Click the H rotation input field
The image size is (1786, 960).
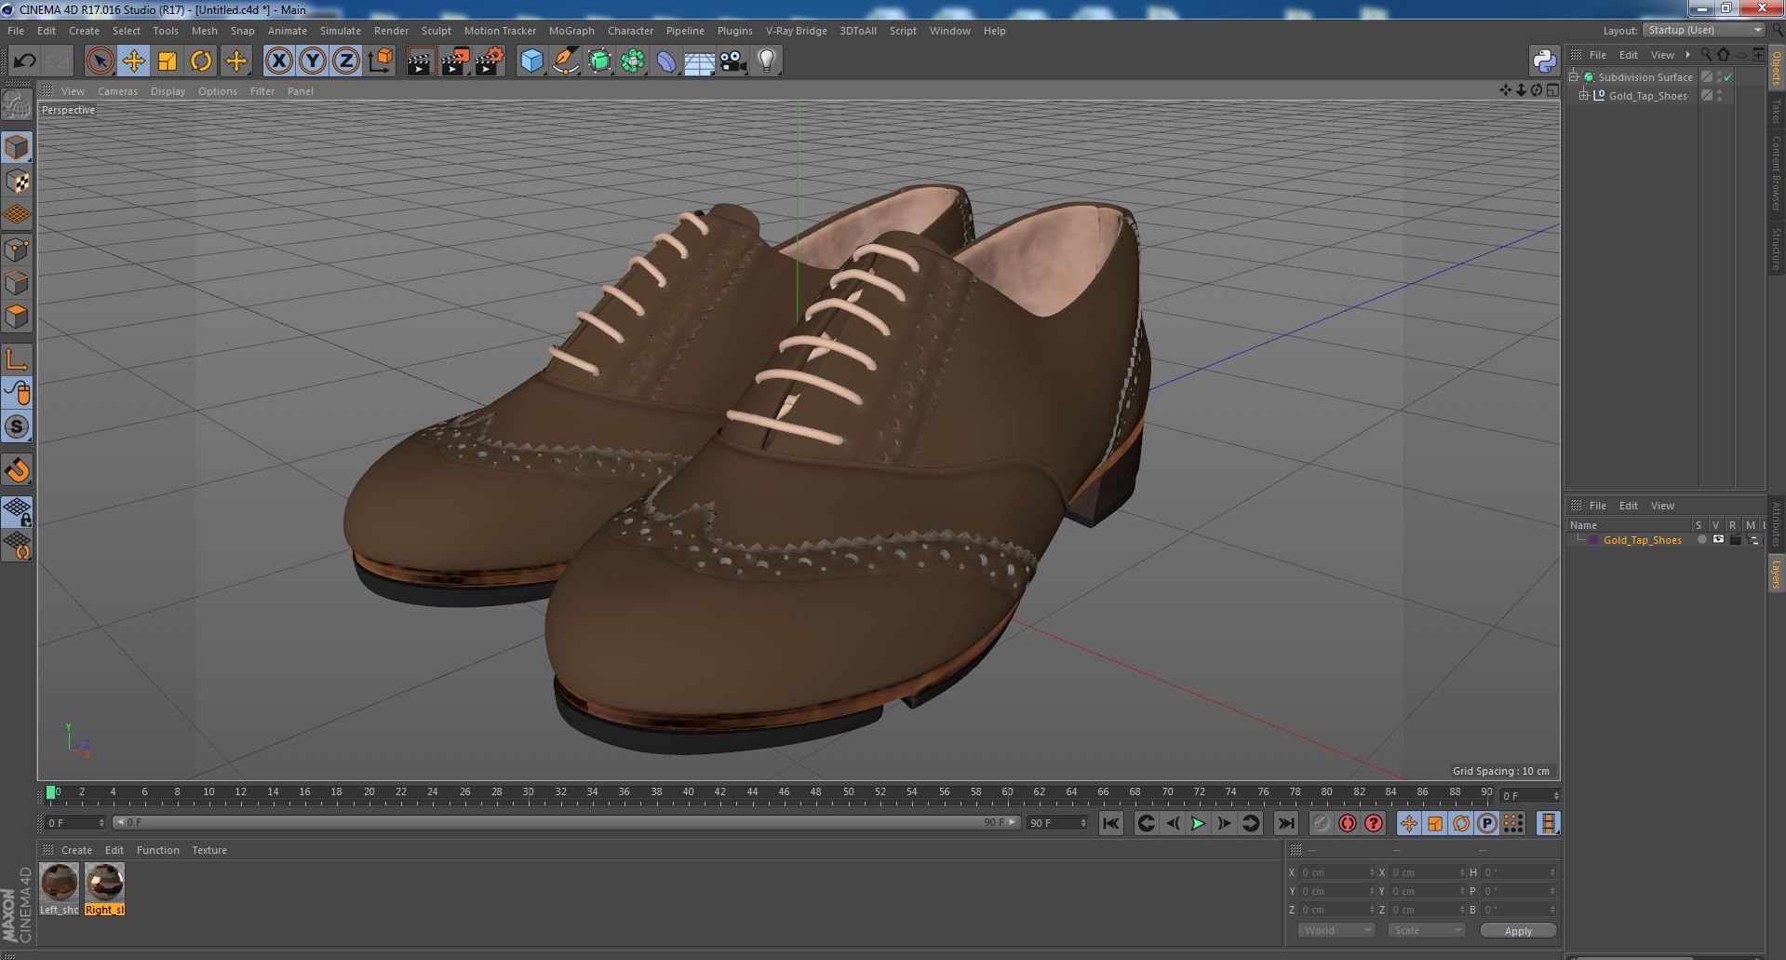(1519, 872)
